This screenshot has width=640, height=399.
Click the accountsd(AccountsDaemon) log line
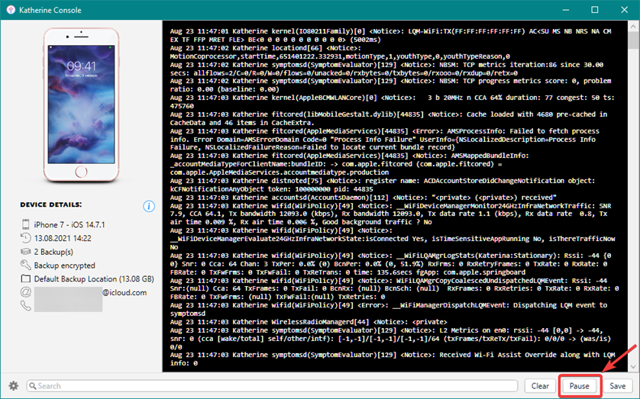point(364,198)
